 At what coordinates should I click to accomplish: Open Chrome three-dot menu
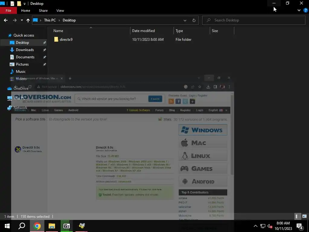pyautogui.click(x=229, y=87)
